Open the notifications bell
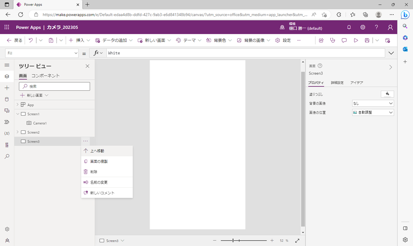 [349, 27]
